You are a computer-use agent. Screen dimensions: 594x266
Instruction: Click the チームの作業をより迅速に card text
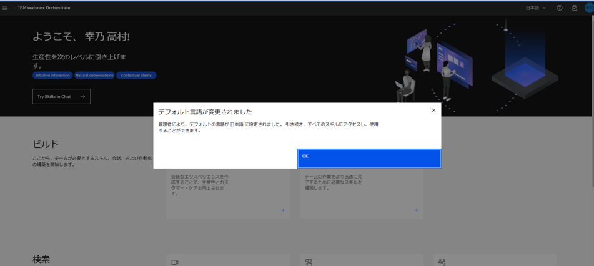point(334,182)
